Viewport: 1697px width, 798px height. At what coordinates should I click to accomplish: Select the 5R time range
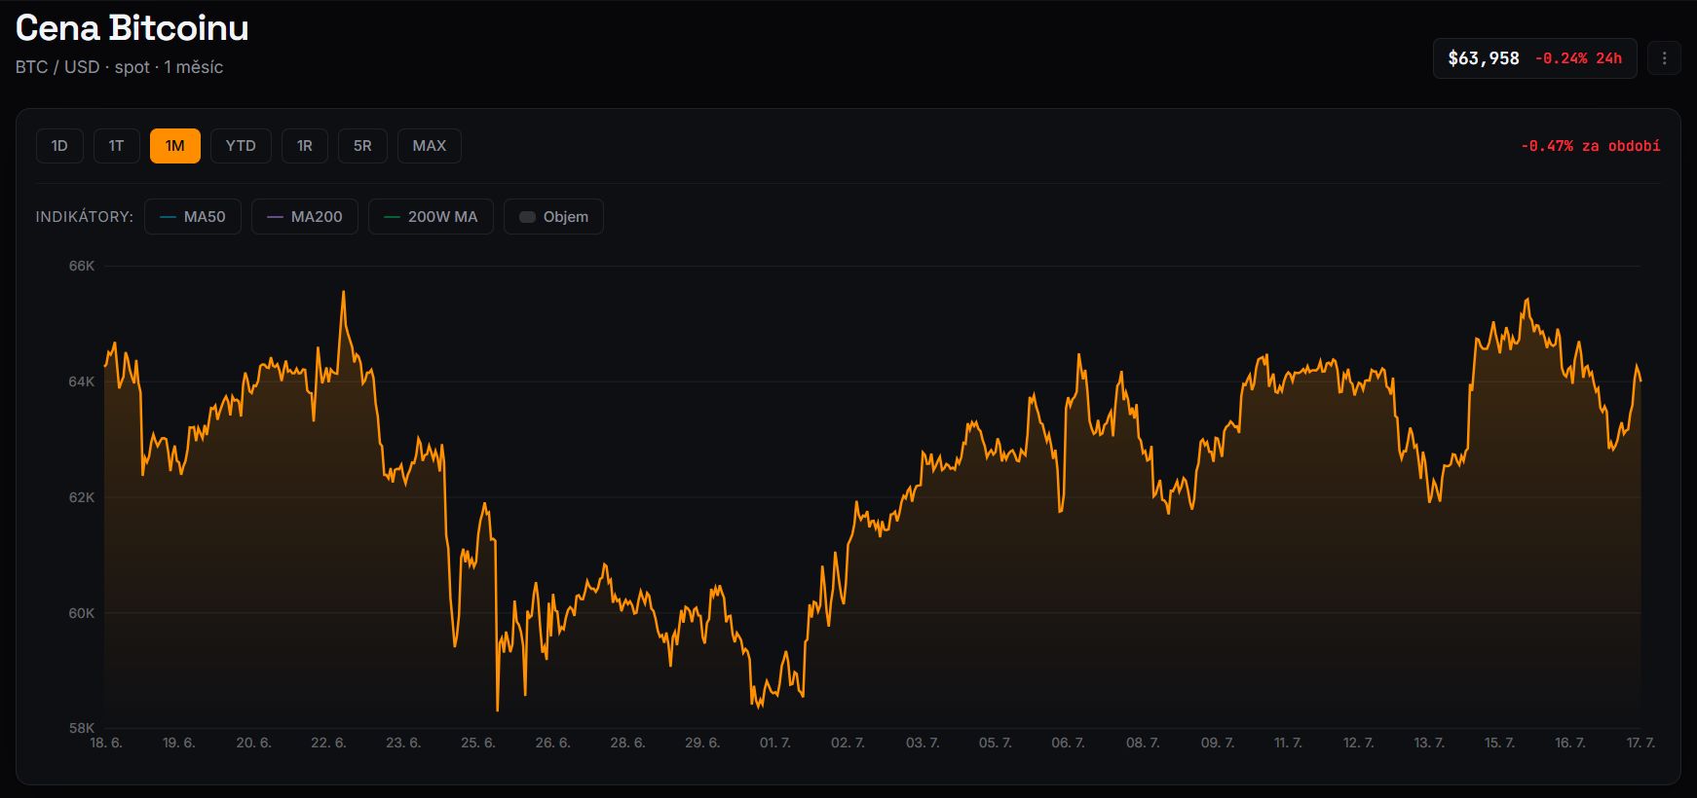pos(362,146)
